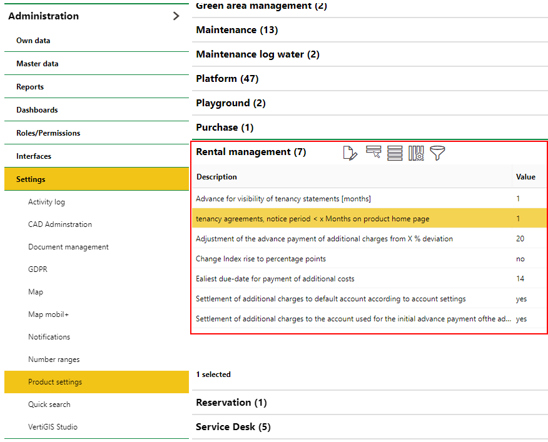Viewport: 548px width, 442px height.
Task: Open Roles/Permissions in the sidebar
Action: [48, 133]
